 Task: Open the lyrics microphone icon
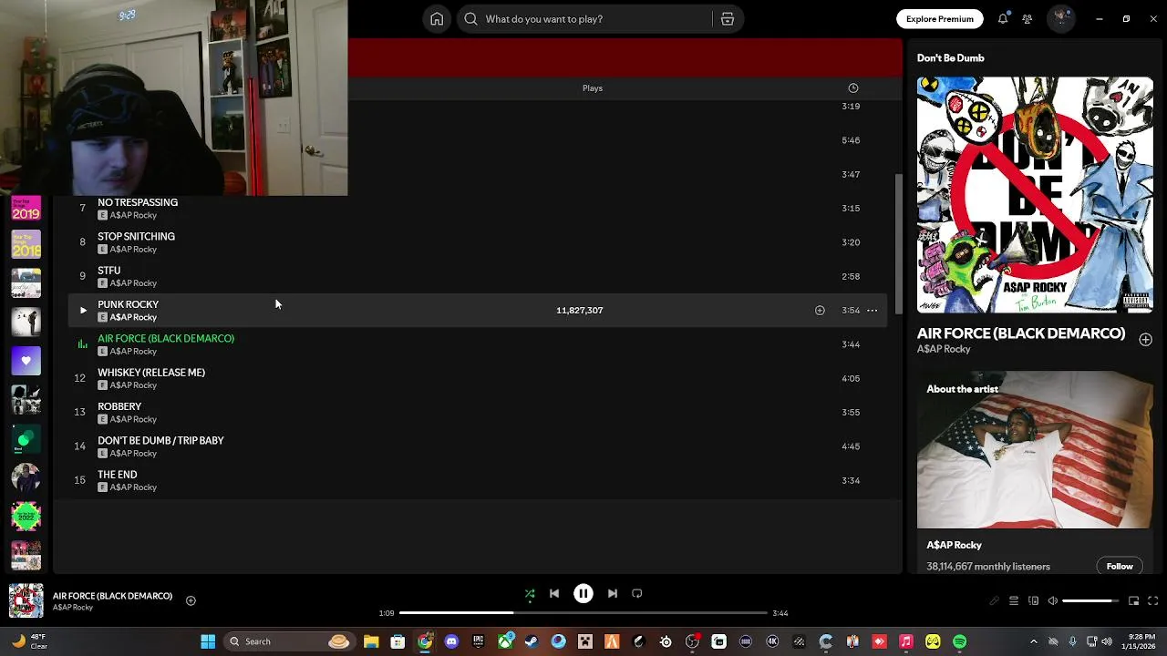tap(994, 601)
